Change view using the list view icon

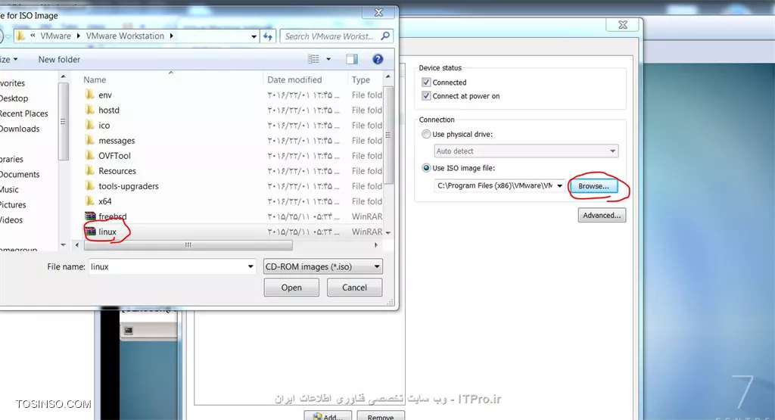[313, 59]
